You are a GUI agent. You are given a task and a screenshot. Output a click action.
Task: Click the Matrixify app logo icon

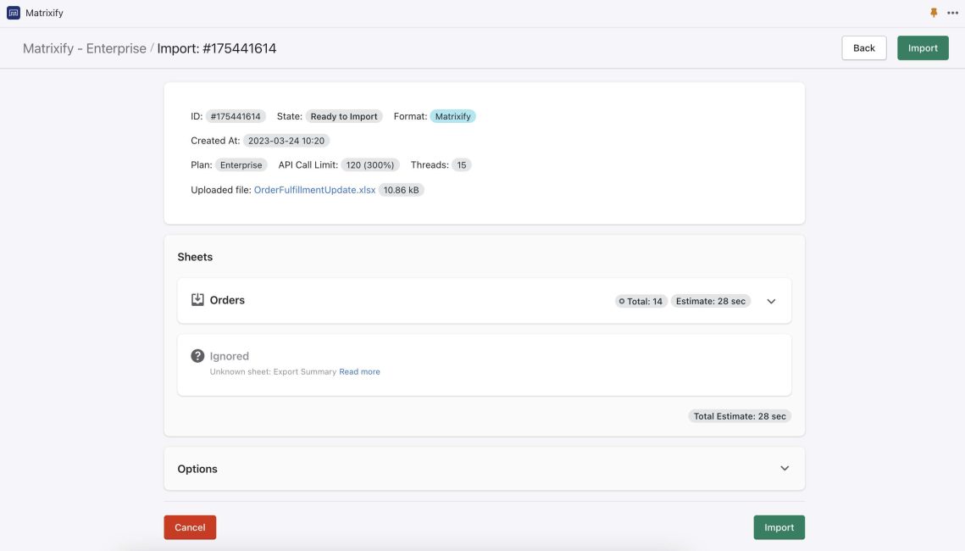click(x=13, y=13)
